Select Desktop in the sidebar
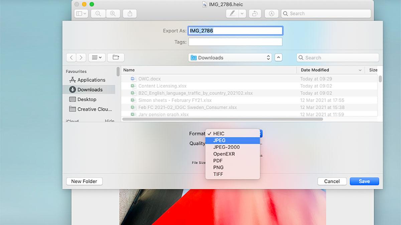Image resolution: width=401 pixels, height=225 pixels. coord(89,99)
